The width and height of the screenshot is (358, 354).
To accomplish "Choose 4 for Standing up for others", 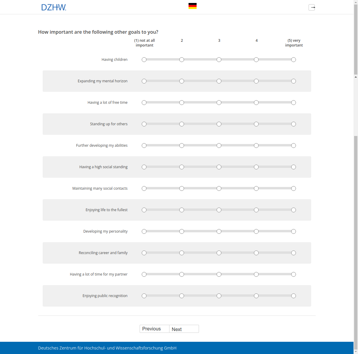I will pyautogui.click(x=256, y=124).
